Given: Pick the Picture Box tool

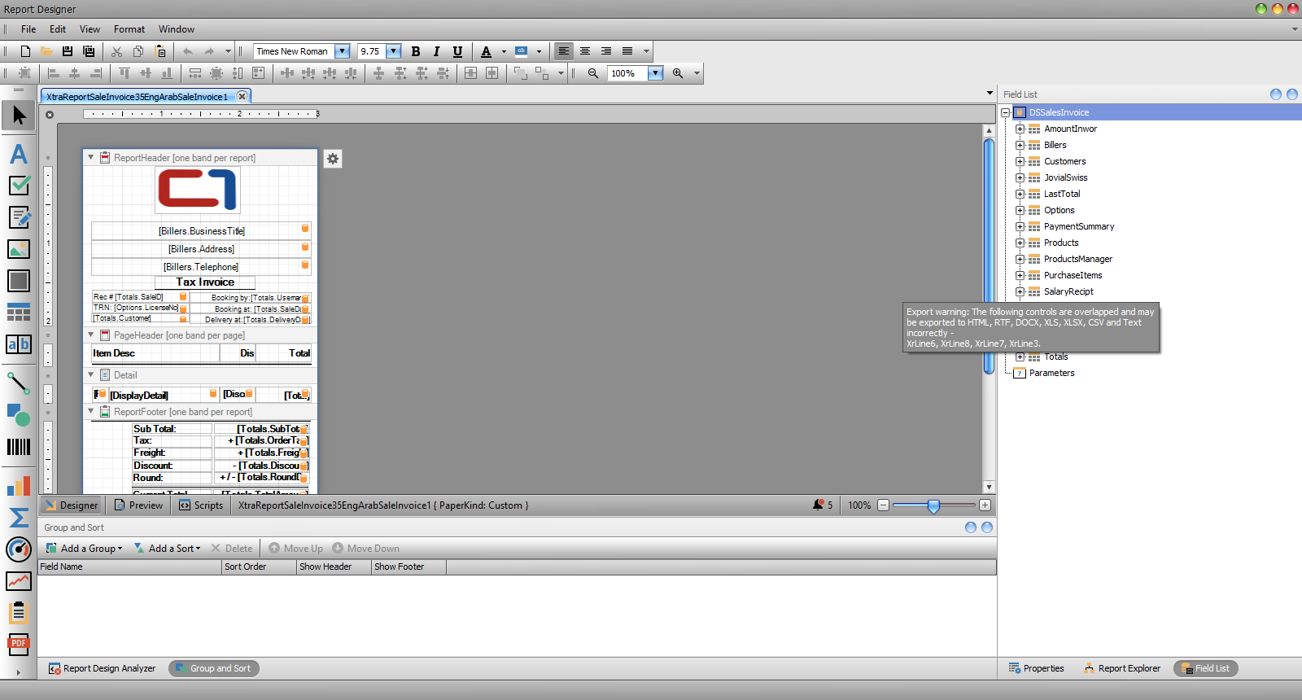Looking at the screenshot, I should [19, 249].
